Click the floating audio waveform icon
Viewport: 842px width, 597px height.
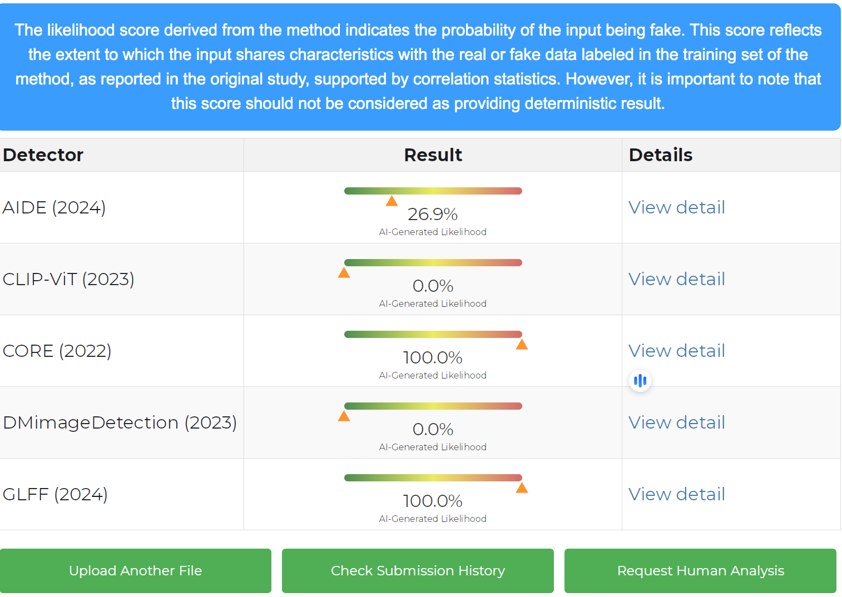(x=640, y=381)
